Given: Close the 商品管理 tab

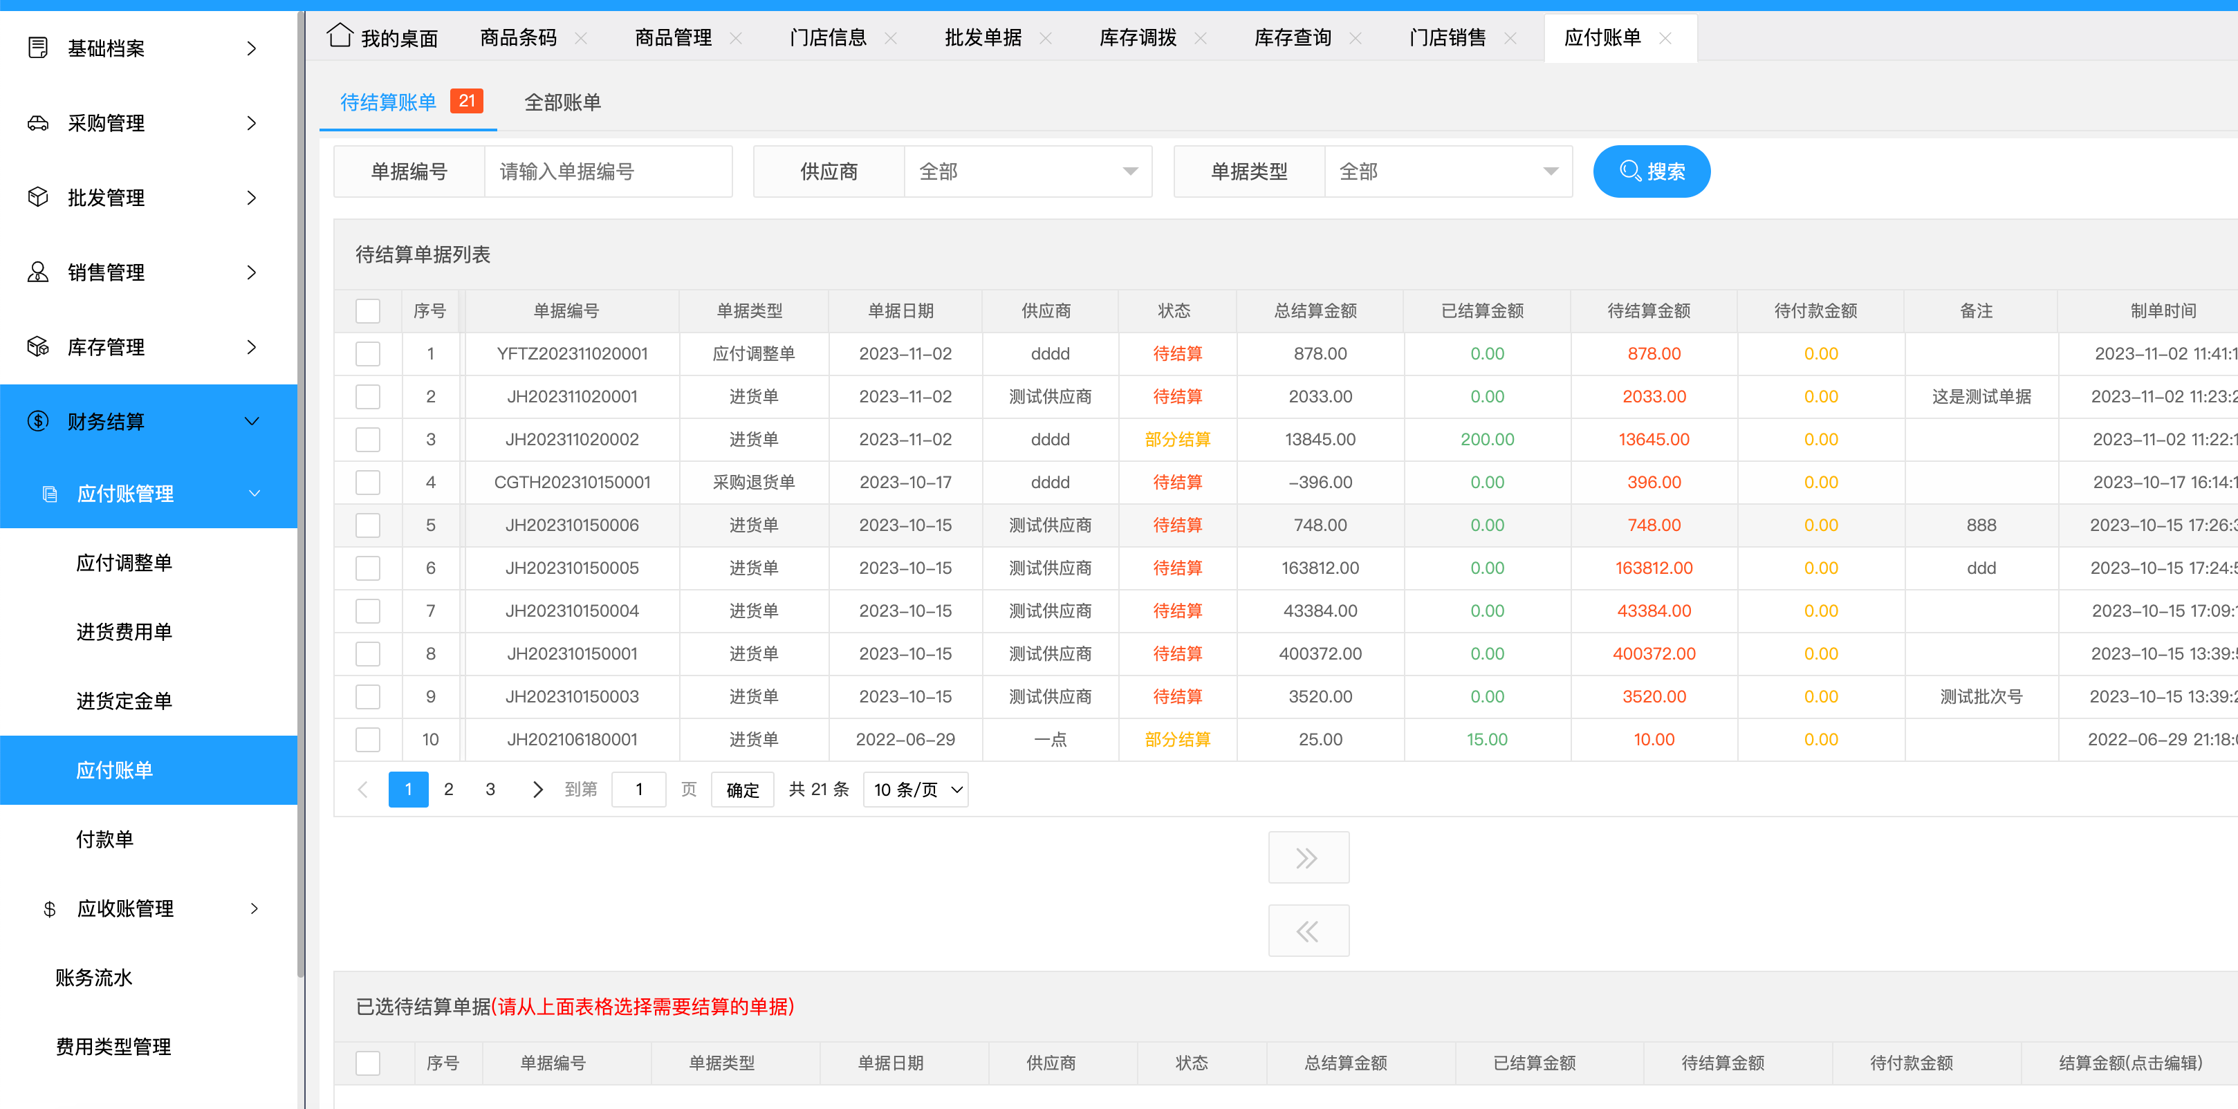Looking at the screenshot, I should pos(736,37).
